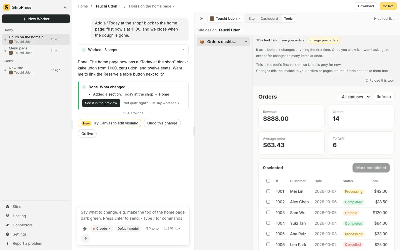The width and height of the screenshot is (400, 250).
Task: Switch to the Site tab
Action: click(252, 19)
